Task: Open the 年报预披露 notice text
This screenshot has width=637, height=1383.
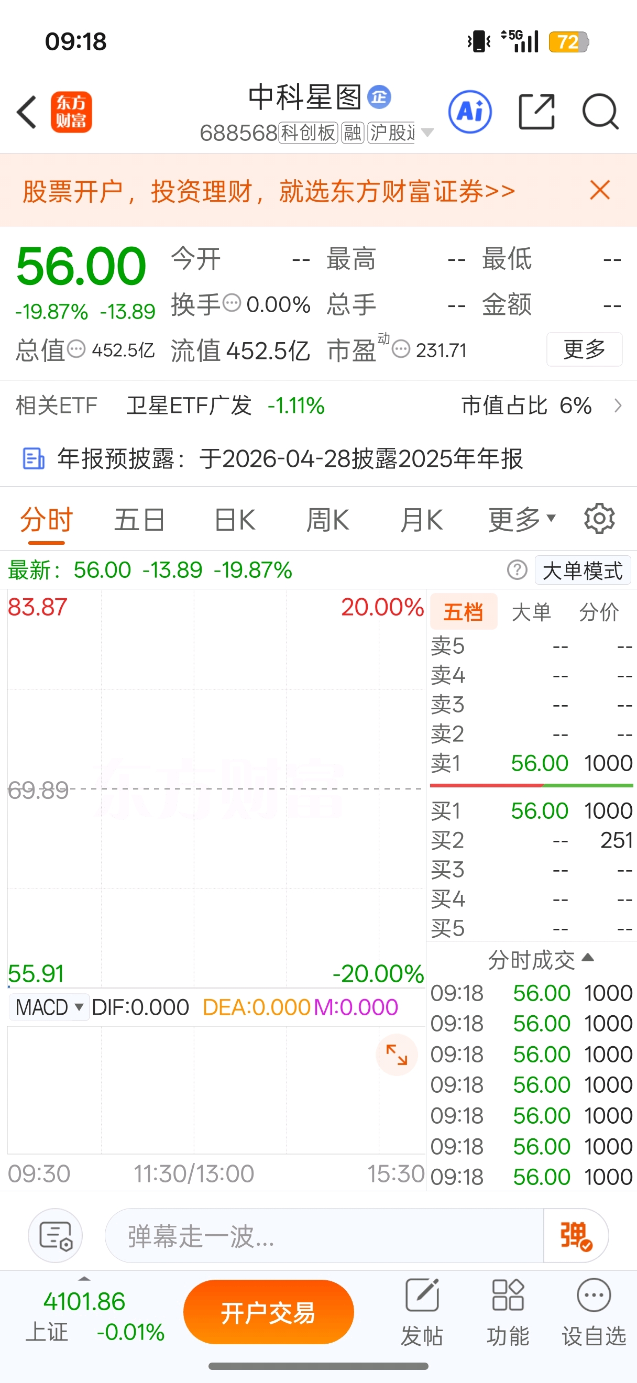Action: coord(290,459)
